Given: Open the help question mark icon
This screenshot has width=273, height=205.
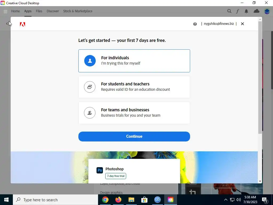Looking at the screenshot, I should coord(195,24).
